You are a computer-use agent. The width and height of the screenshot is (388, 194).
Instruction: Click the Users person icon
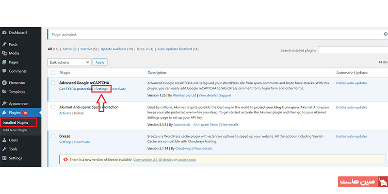pyautogui.click(x=4, y=140)
